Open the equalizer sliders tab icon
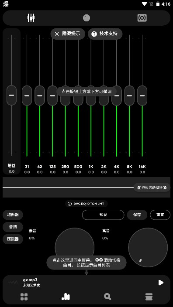 pos(31,18)
